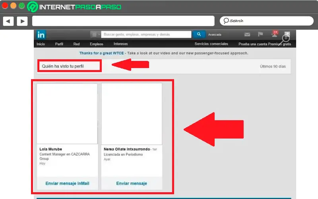Click the blue magnifier search button
Image resolution: width=318 pixels, height=199 pixels.
(199, 34)
